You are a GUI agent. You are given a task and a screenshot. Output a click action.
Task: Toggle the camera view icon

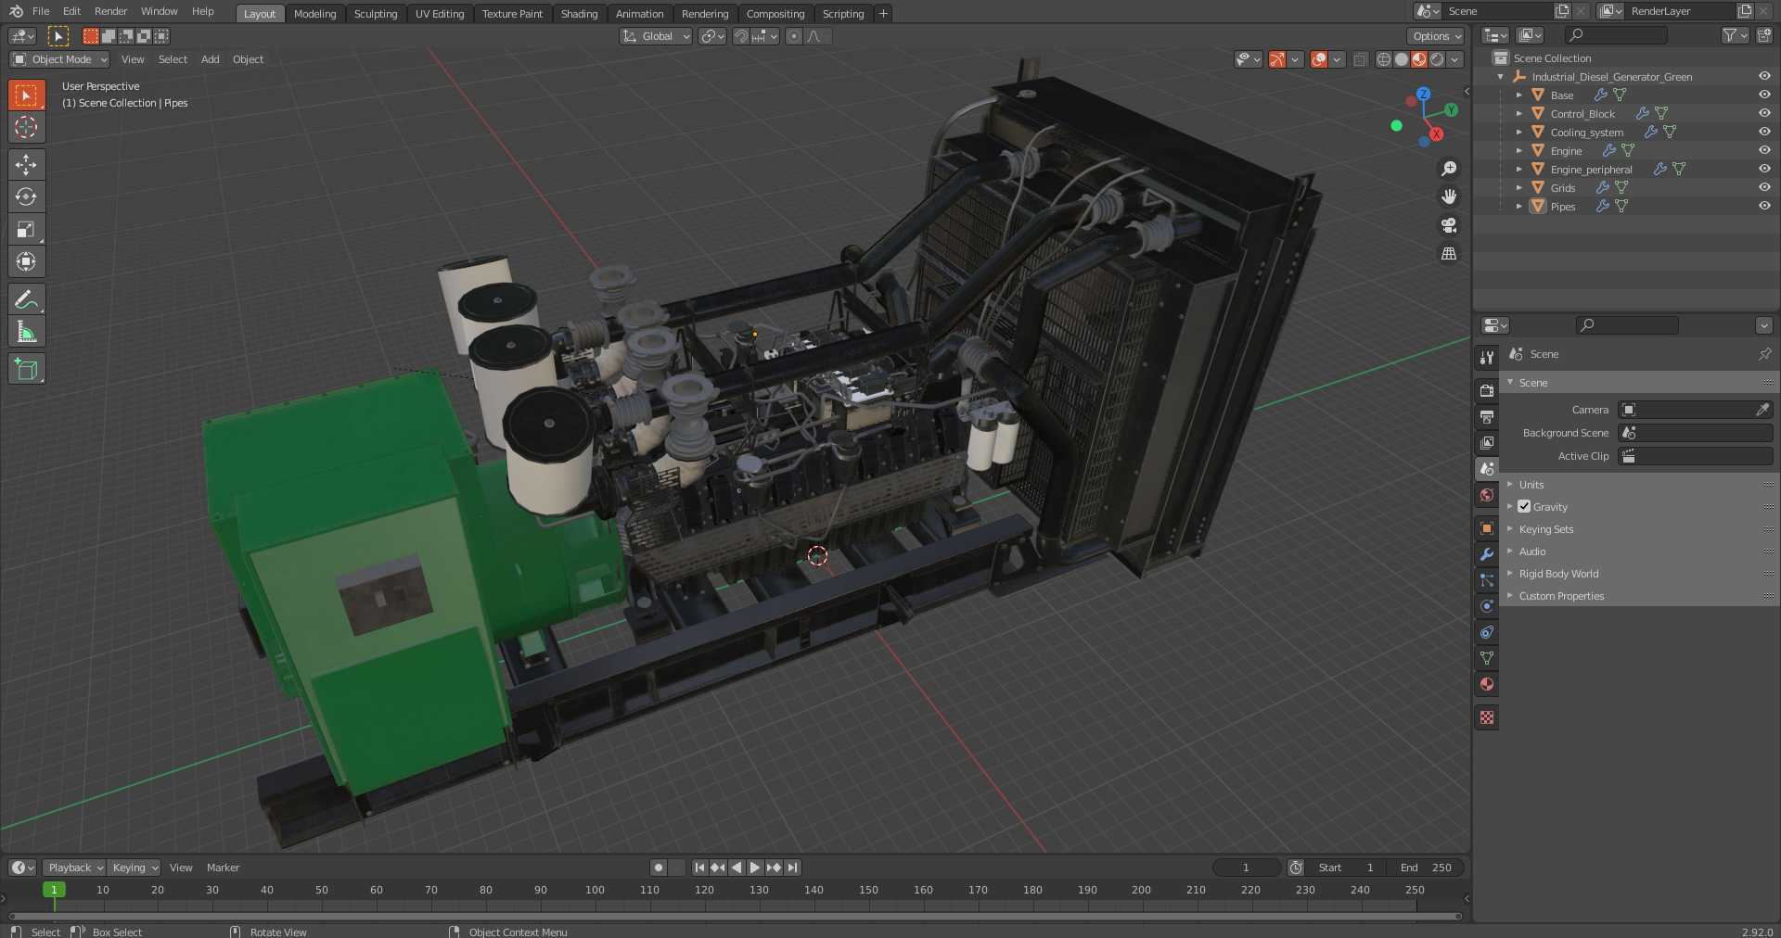pos(1449,225)
